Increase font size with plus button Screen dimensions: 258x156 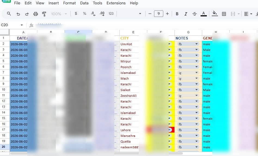point(167,14)
